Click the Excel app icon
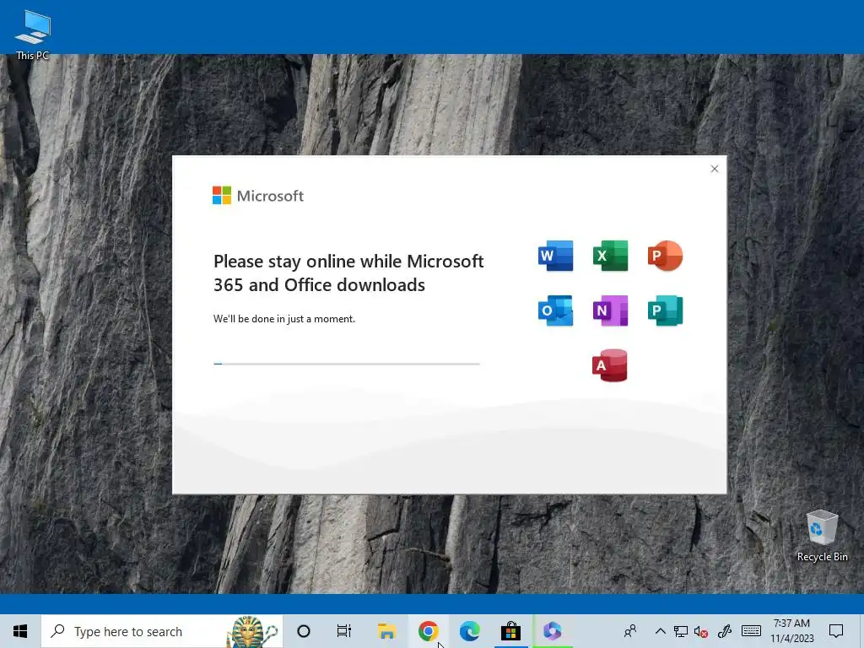This screenshot has width=864, height=648. (611, 256)
